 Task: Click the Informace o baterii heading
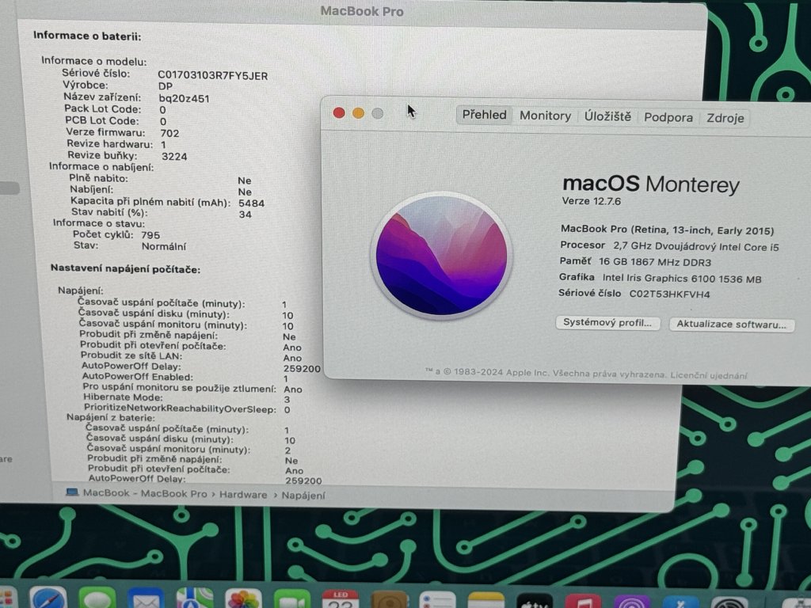[x=87, y=36]
